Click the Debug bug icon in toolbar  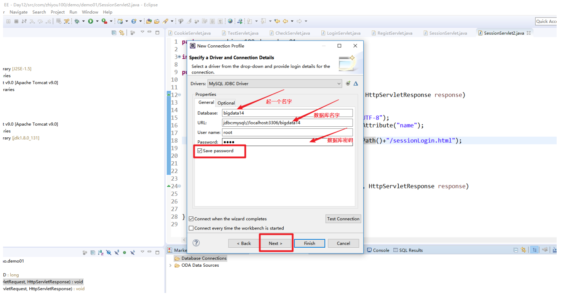[x=77, y=21]
